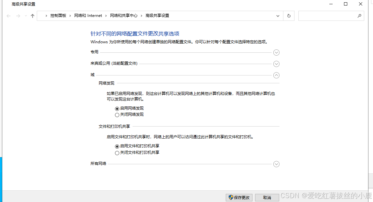This screenshot has width=373, height=202.
Task: Navigate to 网络和共享中心 breadcrumb
Action: tap(123, 16)
